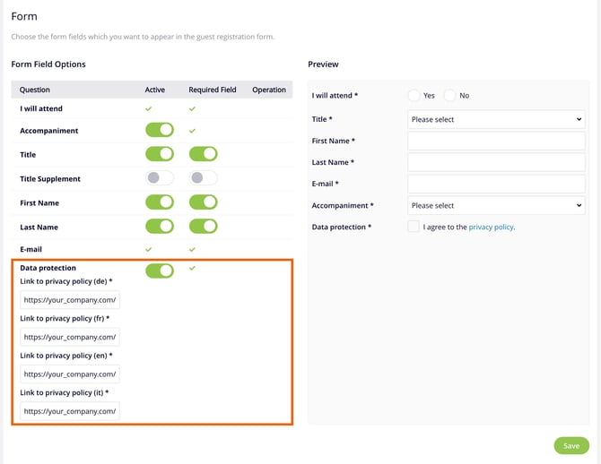Click the Data protection Required Field checkmark

(192, 268)
